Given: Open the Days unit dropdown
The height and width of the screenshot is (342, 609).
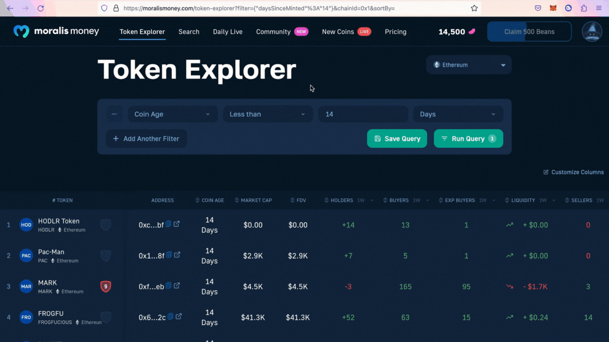Looking at the screenshot, I should click(x=458, y=114).
